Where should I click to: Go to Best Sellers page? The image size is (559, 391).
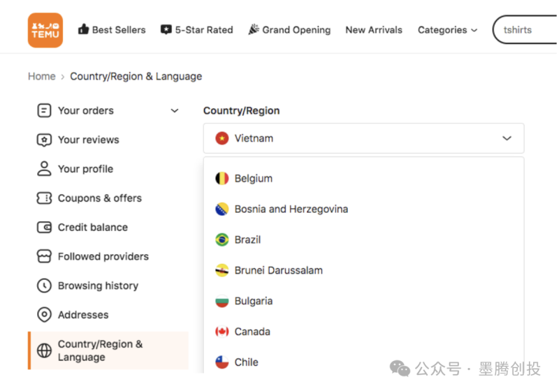click(x=112, y=30)
